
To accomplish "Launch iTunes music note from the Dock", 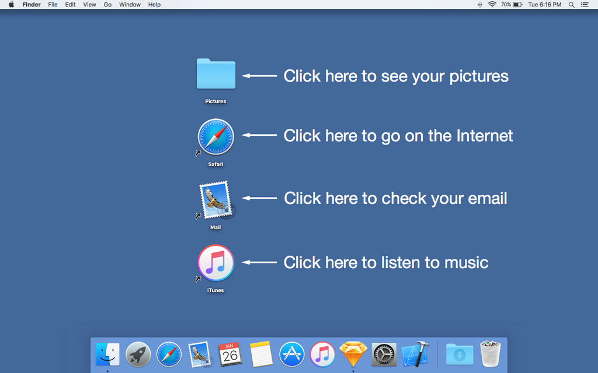I will [x=322, y=354].
